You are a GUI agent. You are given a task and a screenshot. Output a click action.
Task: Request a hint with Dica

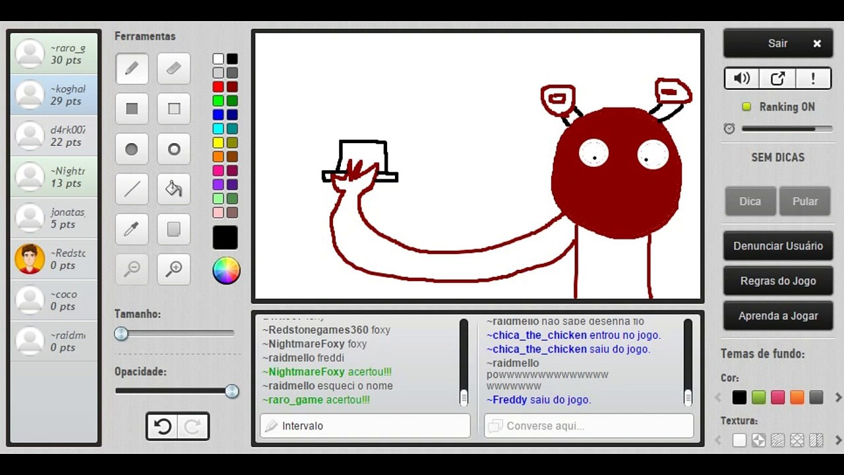coord(750,201)
